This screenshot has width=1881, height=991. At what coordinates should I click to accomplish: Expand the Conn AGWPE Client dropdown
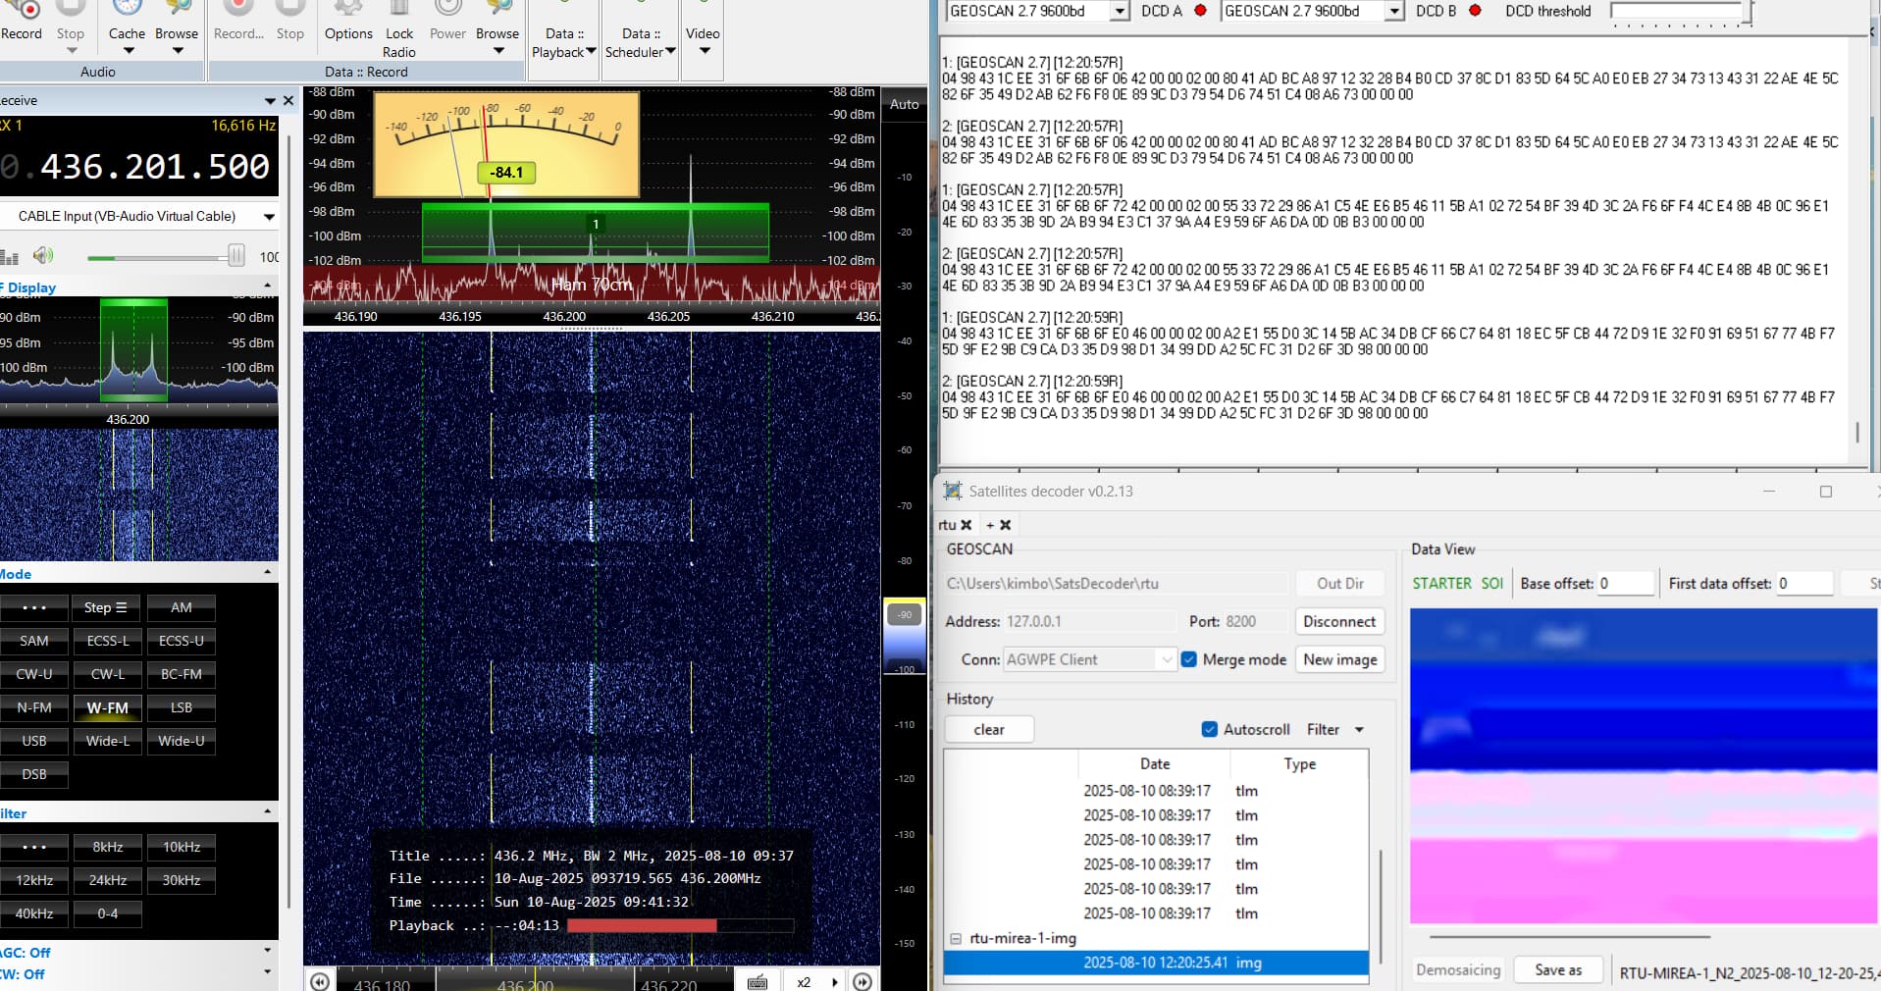point(1166,659)
